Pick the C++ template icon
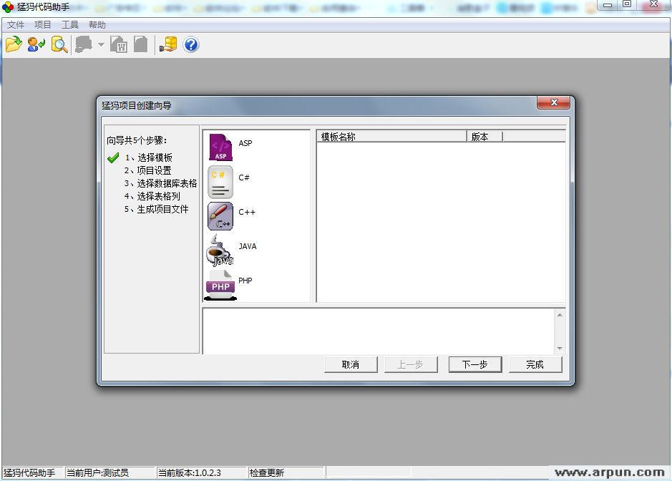 [220, 216]
